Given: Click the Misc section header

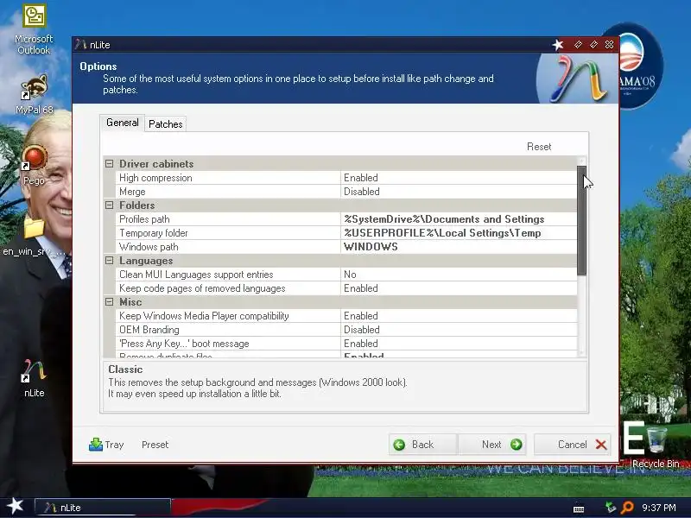Looking at the screenshot, I should (130, 302).
